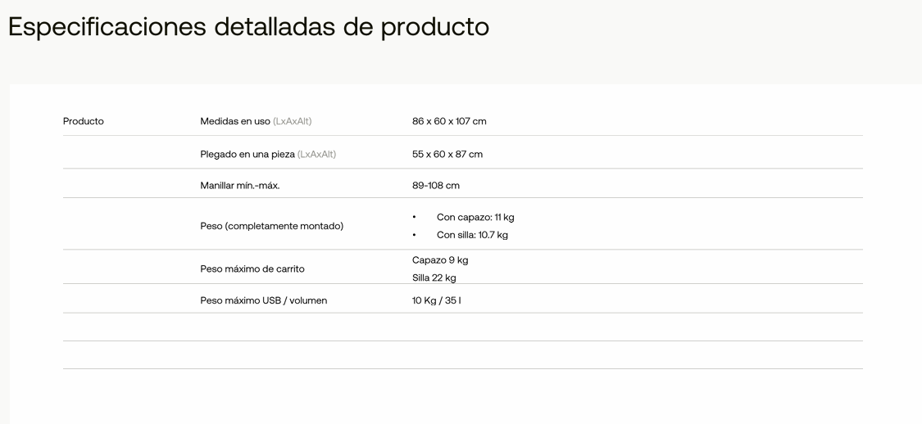Click the gray '(LxAxAlt)' after Plegado en una pieza

coord(317,155)
